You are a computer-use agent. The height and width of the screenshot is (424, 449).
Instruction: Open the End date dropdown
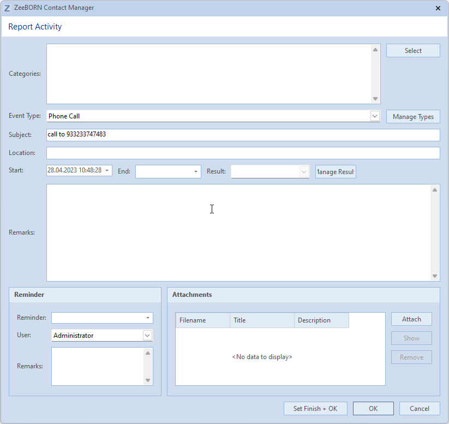196,171
